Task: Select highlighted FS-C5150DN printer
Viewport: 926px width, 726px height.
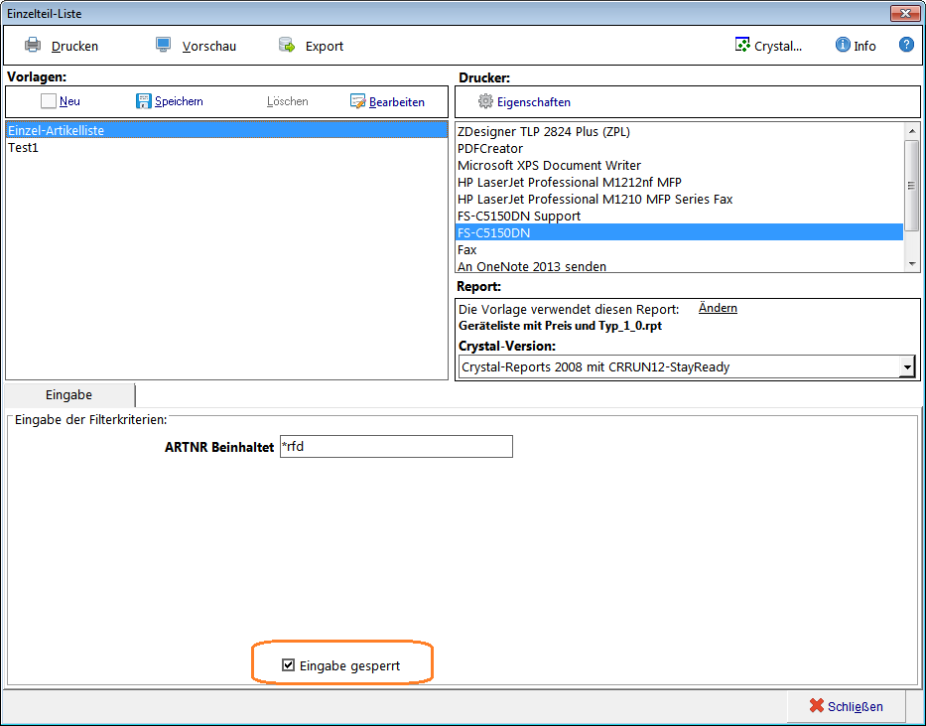Action: (679, 232)
